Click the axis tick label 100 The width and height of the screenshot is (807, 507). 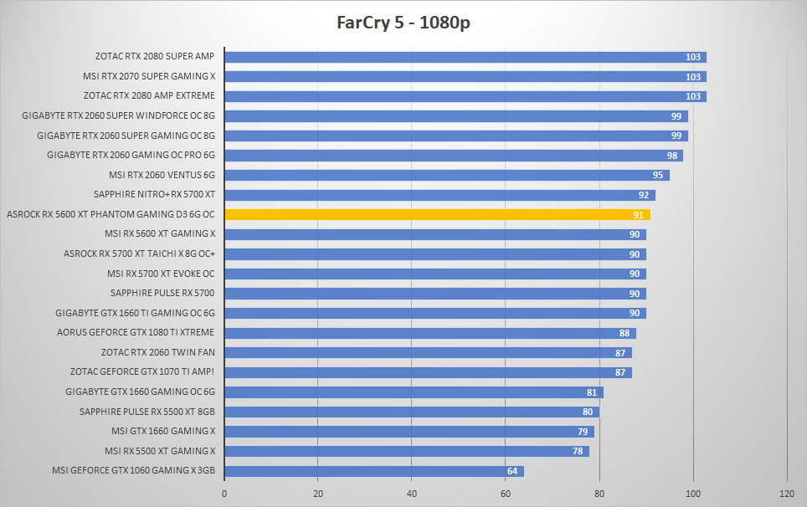693,494
